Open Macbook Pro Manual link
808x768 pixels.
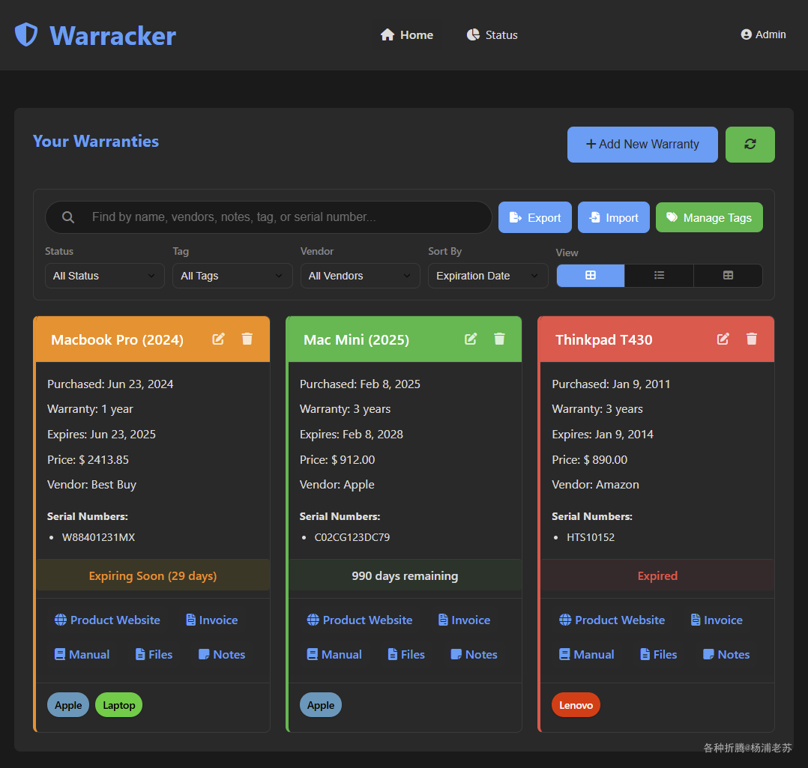[x=82, y=655]
